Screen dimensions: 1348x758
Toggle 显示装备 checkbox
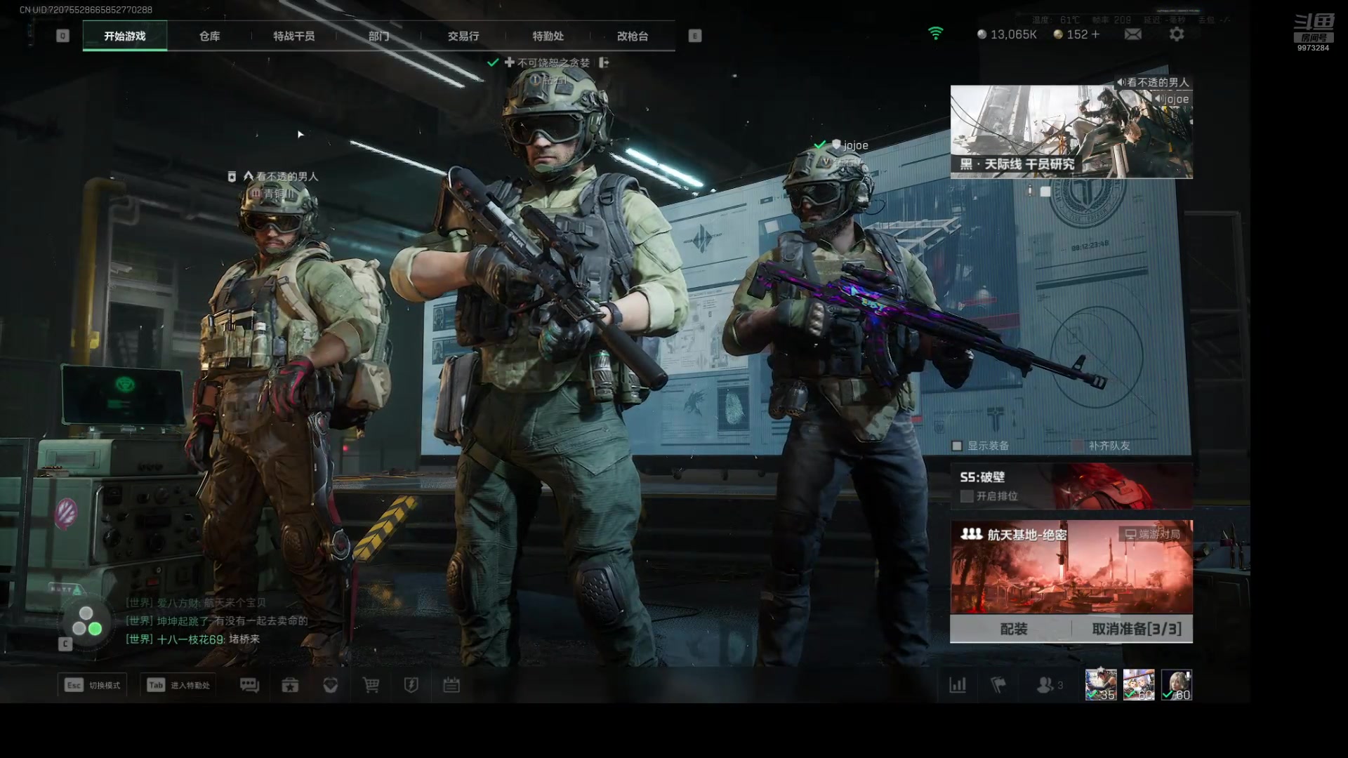coord(957,446)
